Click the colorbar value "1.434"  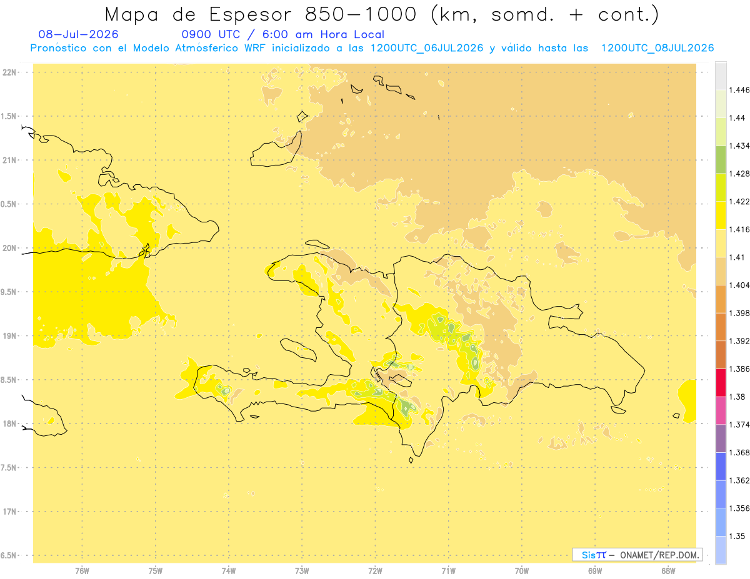(739, 146)
